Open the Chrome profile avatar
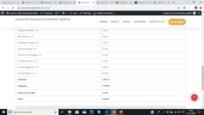The height and width of the screenshot is (115, 204). [196, 8]
